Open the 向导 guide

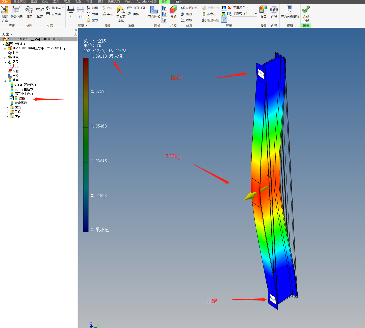point(274,12)
